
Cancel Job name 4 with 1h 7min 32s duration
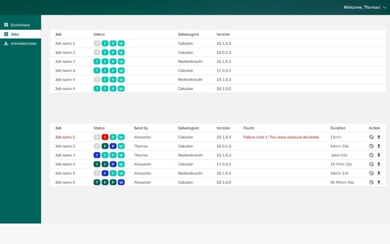[371, 164]
